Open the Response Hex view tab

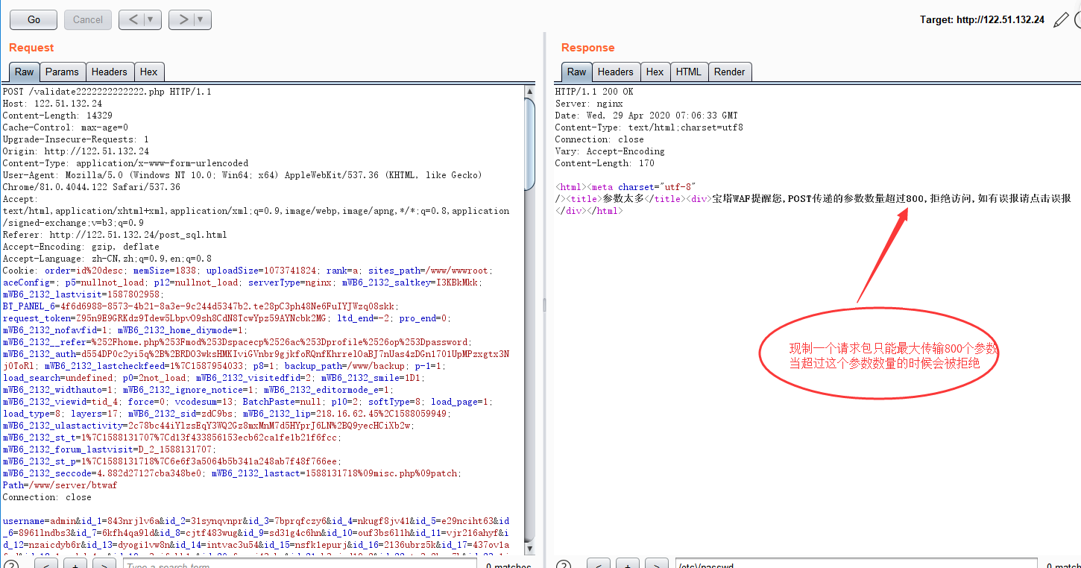(x=655, y=72)
